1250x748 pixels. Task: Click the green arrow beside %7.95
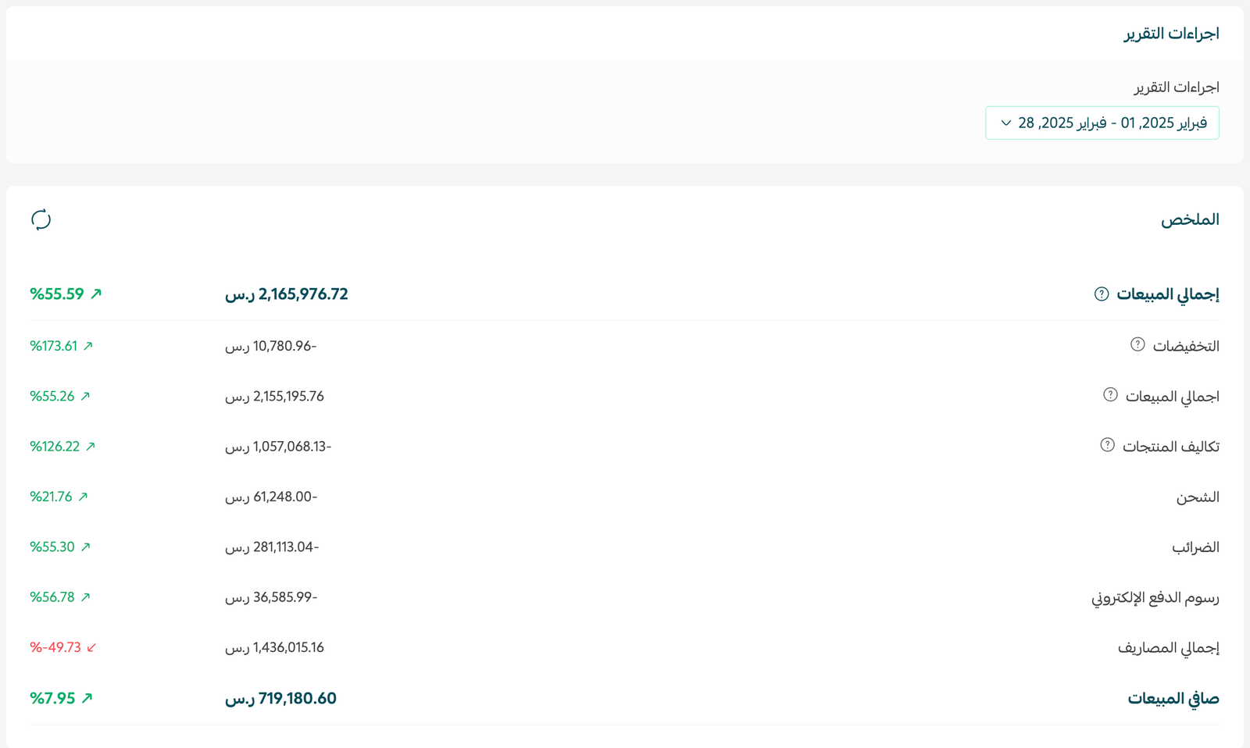(87, 698)
